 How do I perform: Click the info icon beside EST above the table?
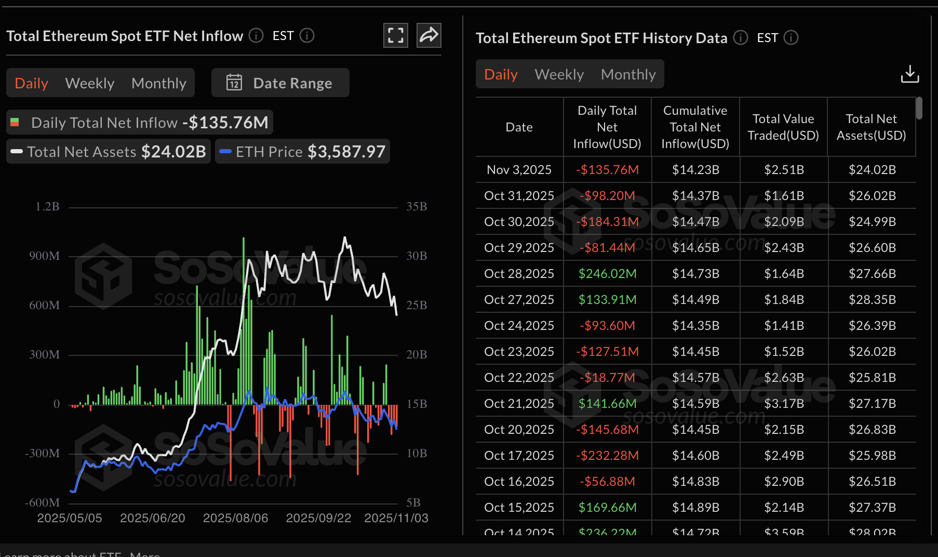(790, 37)
